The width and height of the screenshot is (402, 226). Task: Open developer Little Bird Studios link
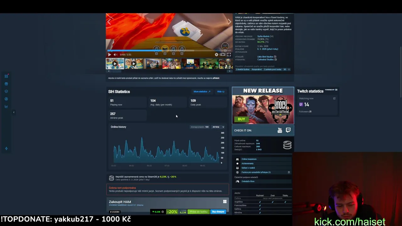point(265,57)
